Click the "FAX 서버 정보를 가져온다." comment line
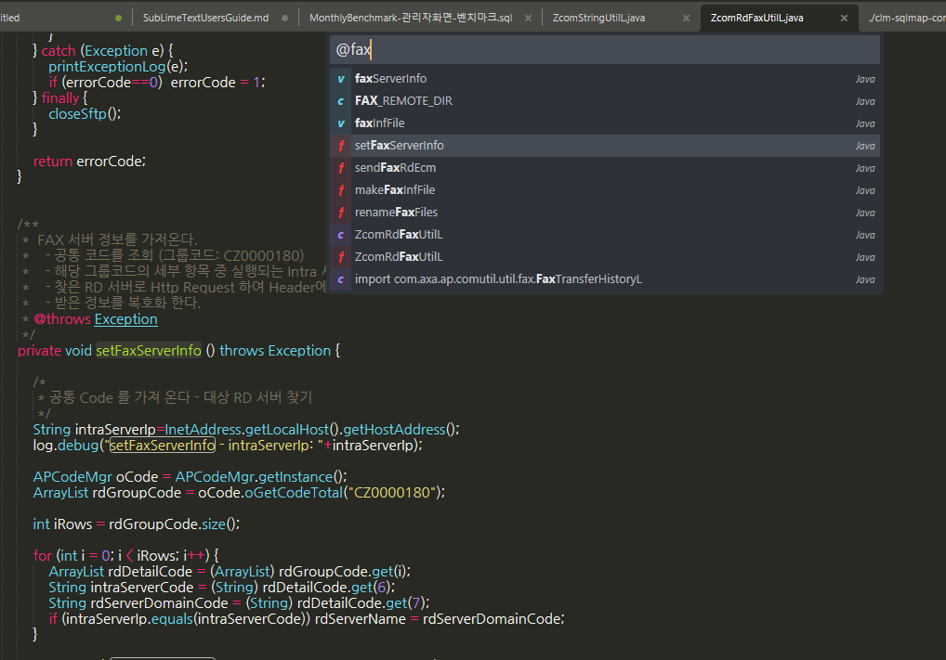The height and width of the screenshot is (660, 946). (117, 239)
